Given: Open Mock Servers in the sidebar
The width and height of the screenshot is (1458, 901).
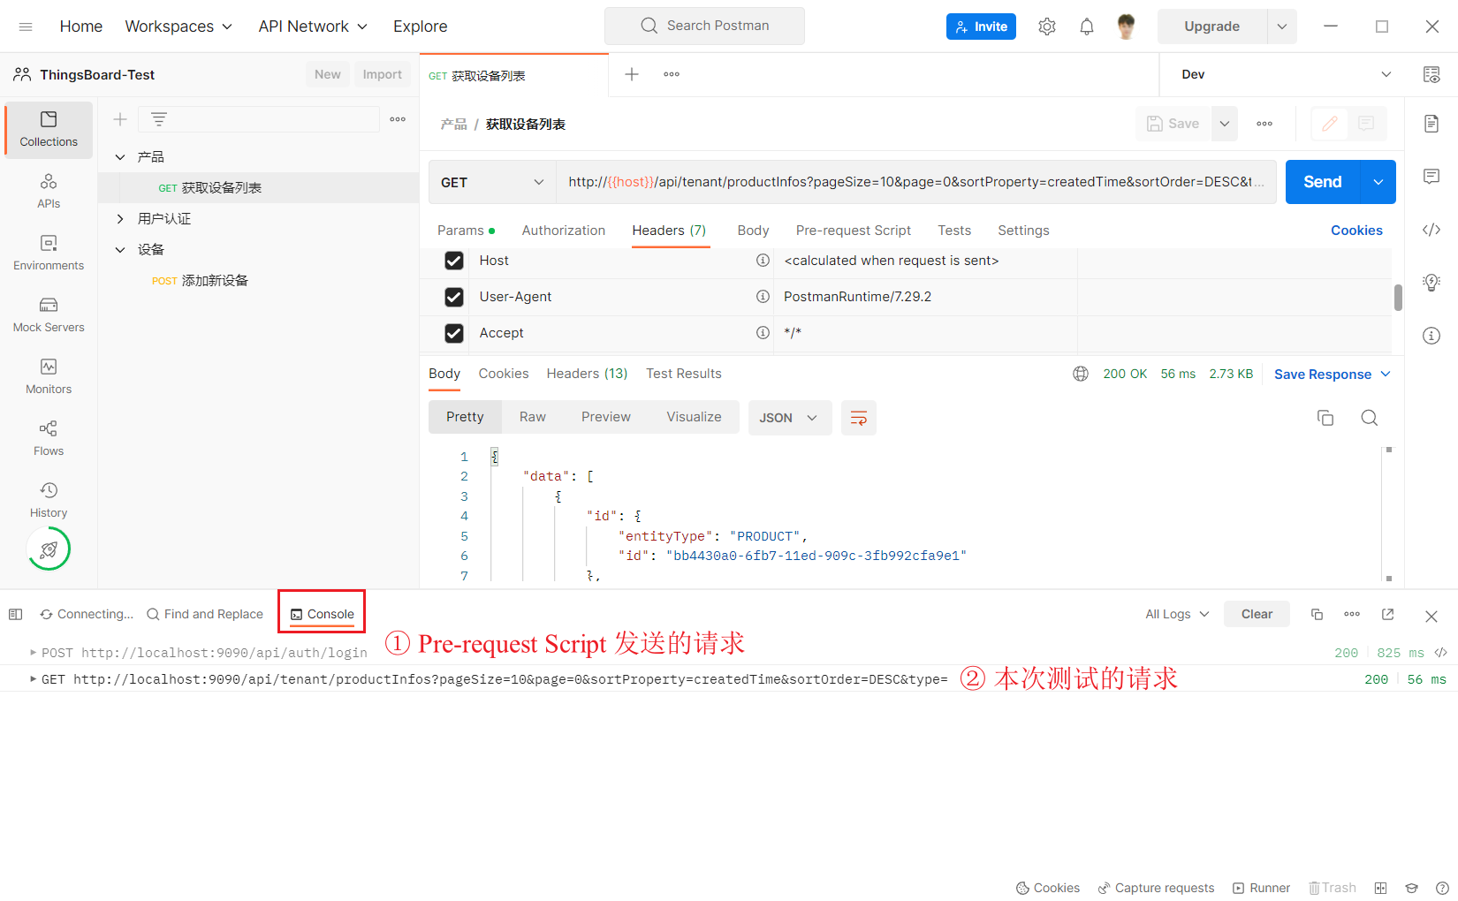Looking at the screenshot, I should click(49, 314).
